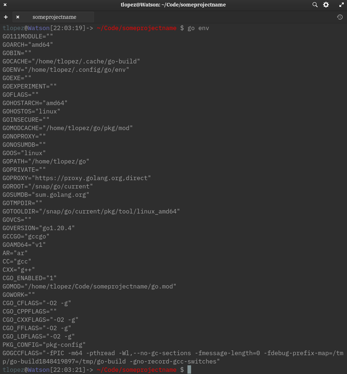Click the new tab plus button
347x374 pixels.
point(6,17)
